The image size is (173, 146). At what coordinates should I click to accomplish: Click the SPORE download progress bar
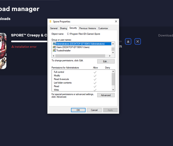66,42
